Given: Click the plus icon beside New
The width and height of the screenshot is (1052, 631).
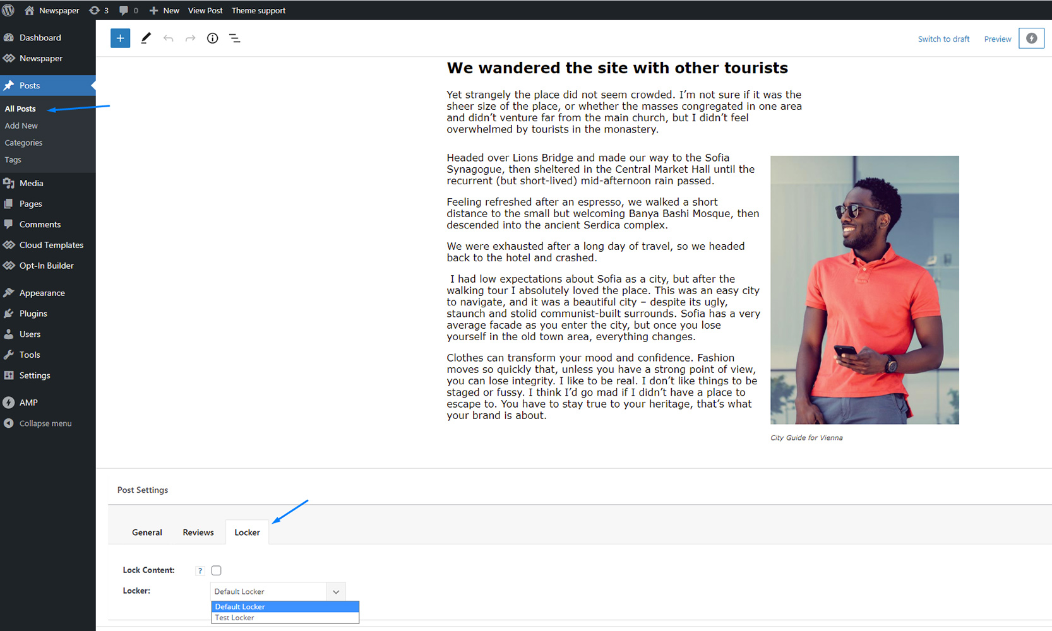Looking at the screenshot, I should (x=153, y=10).
